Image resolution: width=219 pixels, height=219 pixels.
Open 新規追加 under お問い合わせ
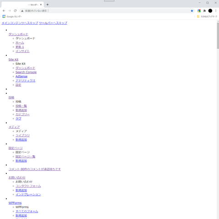21,190
